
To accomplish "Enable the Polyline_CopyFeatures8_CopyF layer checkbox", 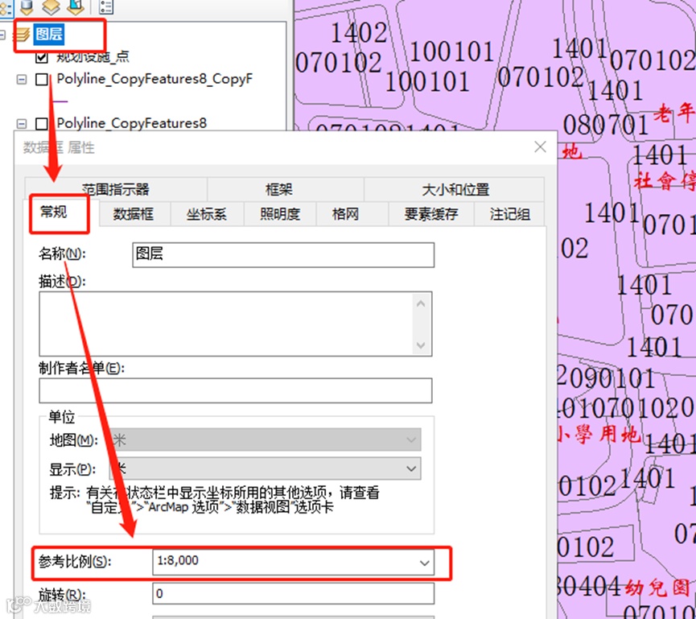I will (42, 80).
